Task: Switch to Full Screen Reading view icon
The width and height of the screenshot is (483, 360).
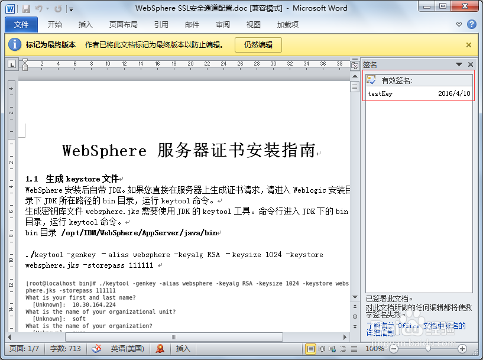Action: (322, 349)
